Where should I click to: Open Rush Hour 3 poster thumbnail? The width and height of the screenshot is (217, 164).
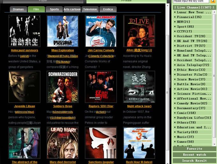point(139,143)
